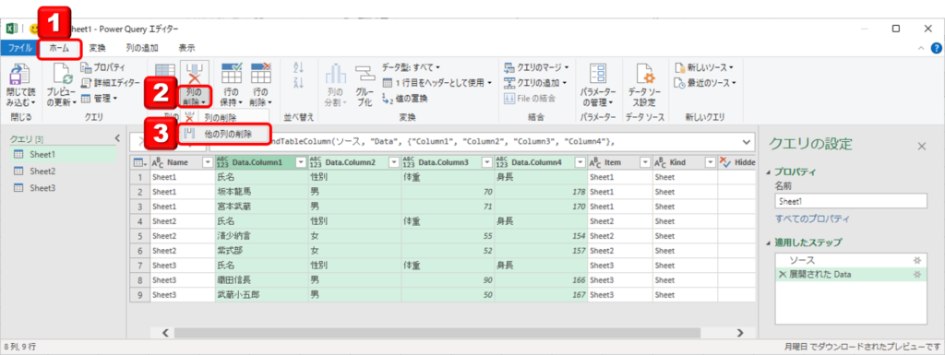The image size is (945, 355).
Task: Select the cell with value 178
Action: click(x=541, y=192)
